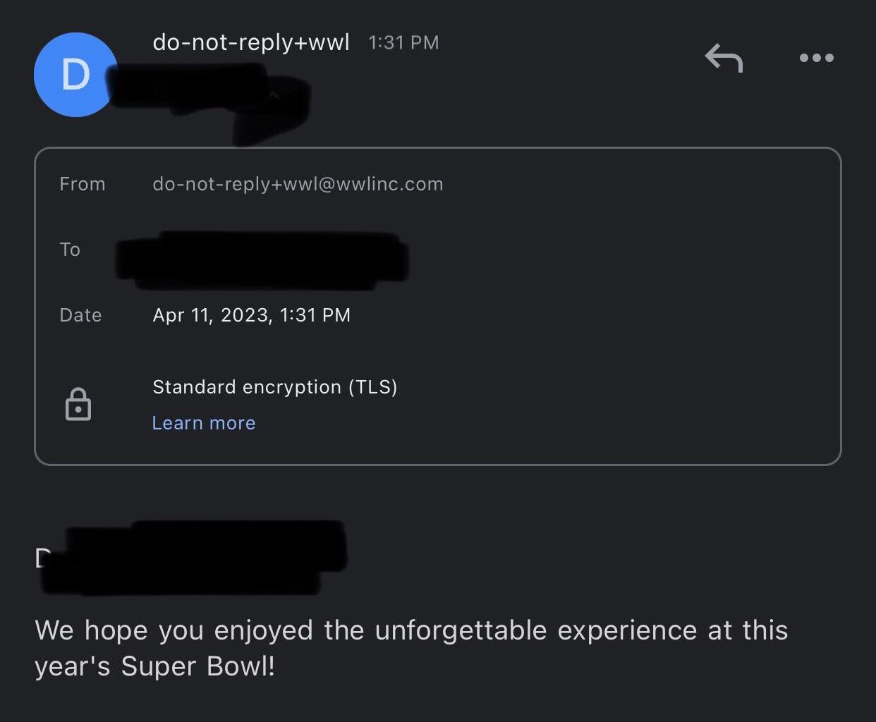The height and width of the screenshot is (722, 876).
Task: Tap the redacted recipient summary under sender name
Action: pyautogui.click(x=205, y=99)
